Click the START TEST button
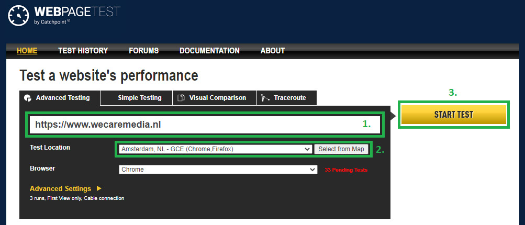 point(454,115)
